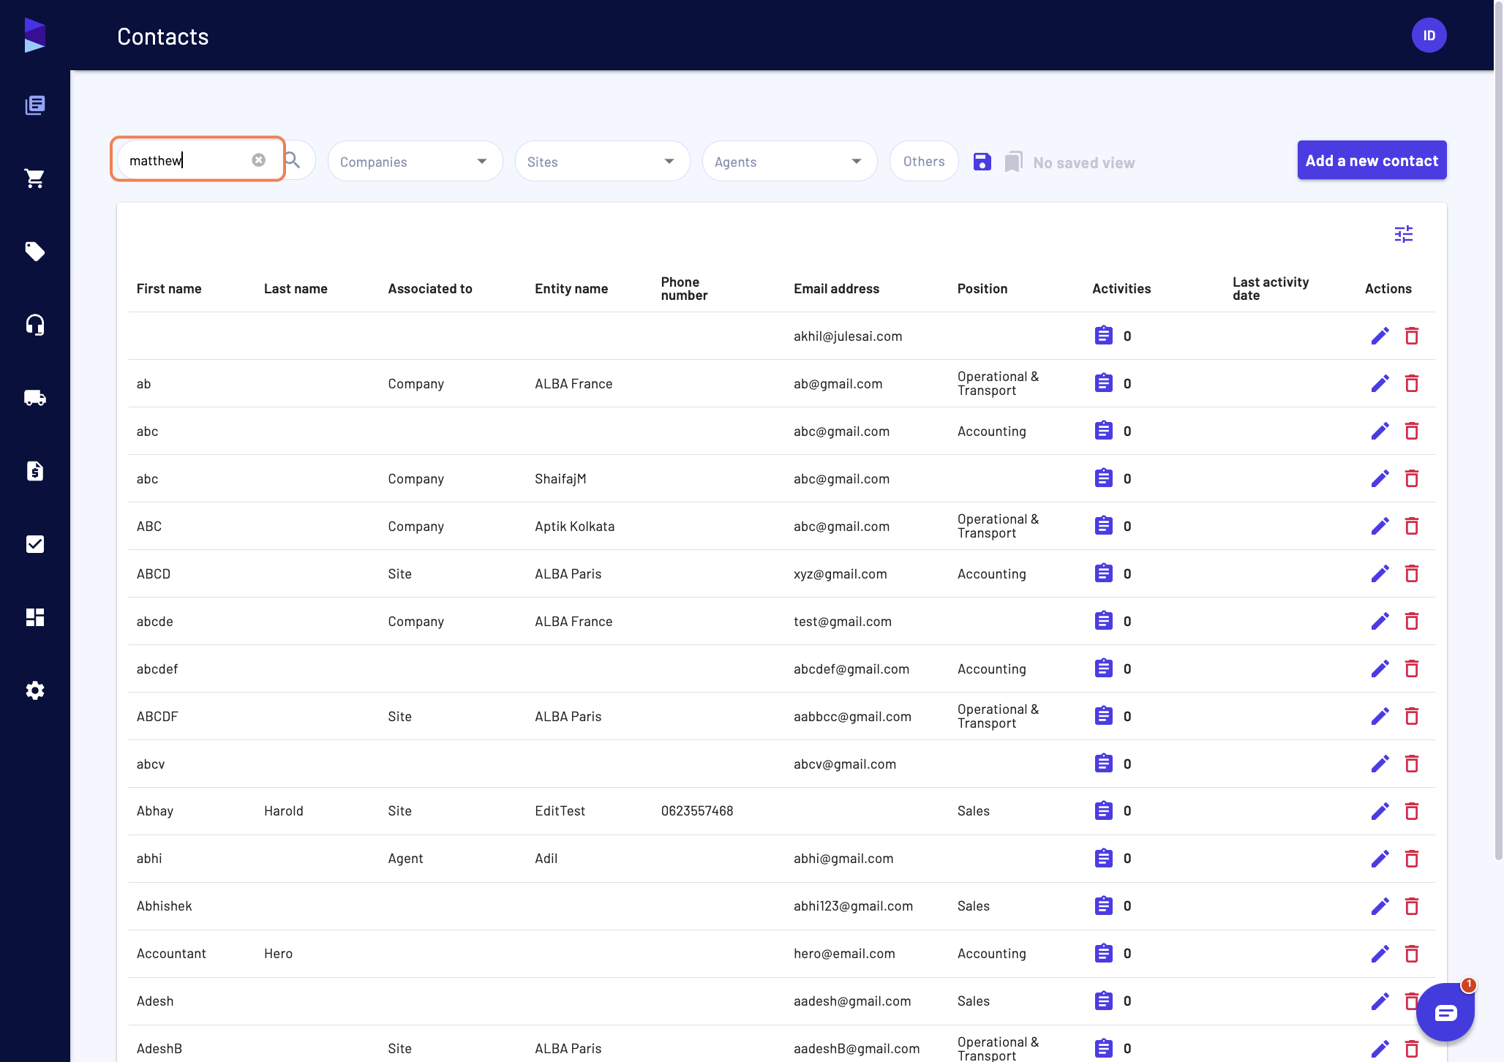Image resolution: width=1504 pixels, height=1062 pixels.
Task: Save the current view with disk icon
Action: [982, 162]
